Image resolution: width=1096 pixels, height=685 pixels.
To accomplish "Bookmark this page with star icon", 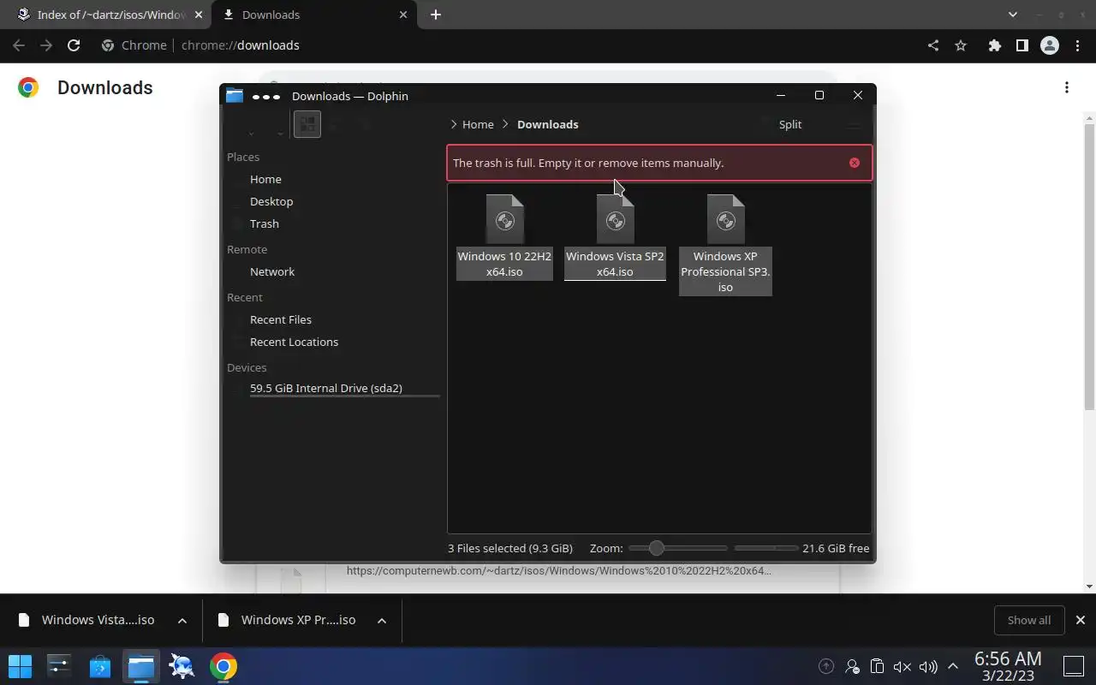I will [961, 45].
